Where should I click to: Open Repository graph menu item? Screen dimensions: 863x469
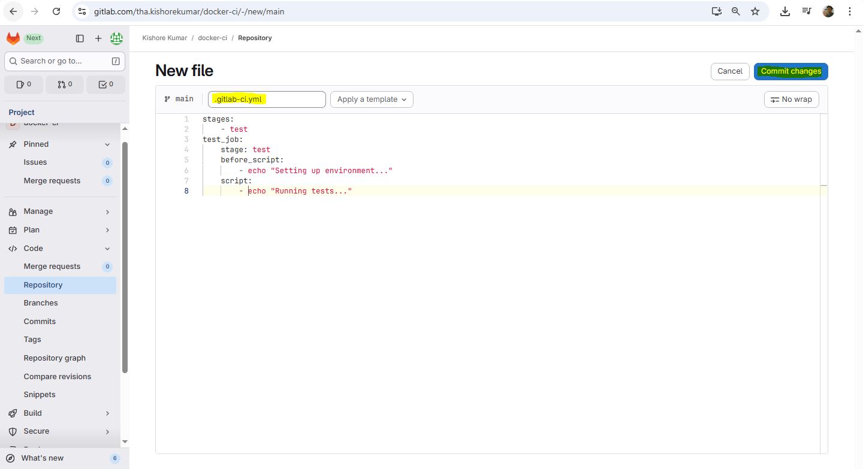pyautogui.click(x=55, y=358)
